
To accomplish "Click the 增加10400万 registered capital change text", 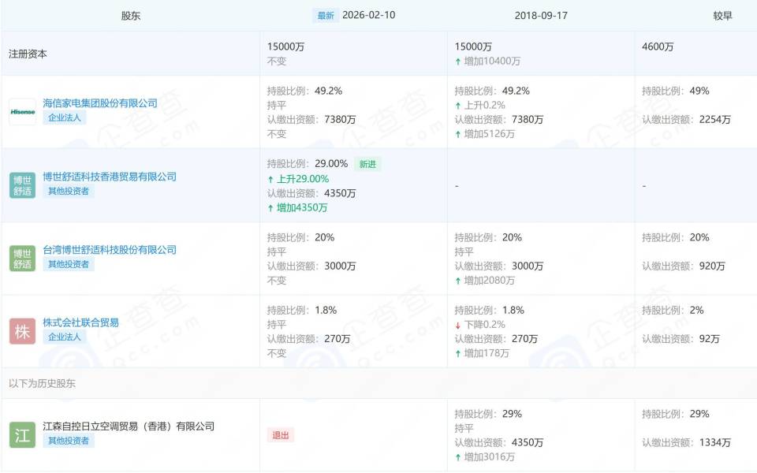I will click(488, 61).
